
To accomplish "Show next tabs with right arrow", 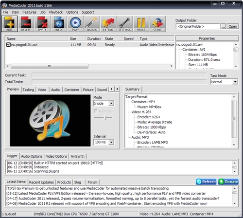I will point(118,89).
